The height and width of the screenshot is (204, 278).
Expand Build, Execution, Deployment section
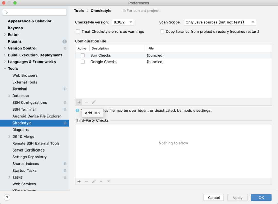pyautogui.click(x=5, y=55)
